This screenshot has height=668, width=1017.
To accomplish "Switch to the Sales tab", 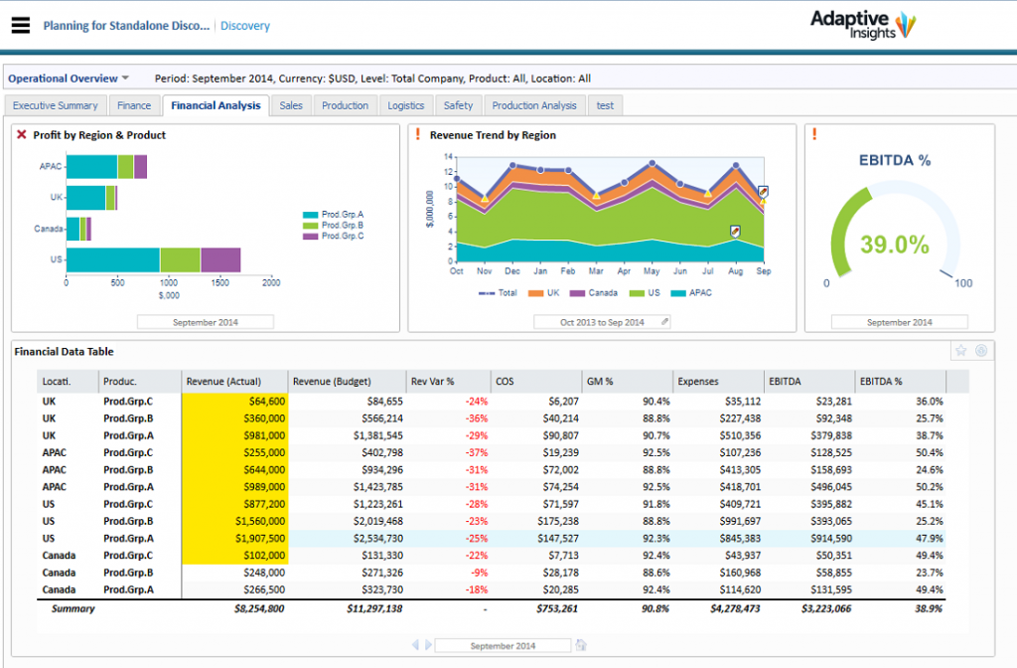I will coord(291,104).
